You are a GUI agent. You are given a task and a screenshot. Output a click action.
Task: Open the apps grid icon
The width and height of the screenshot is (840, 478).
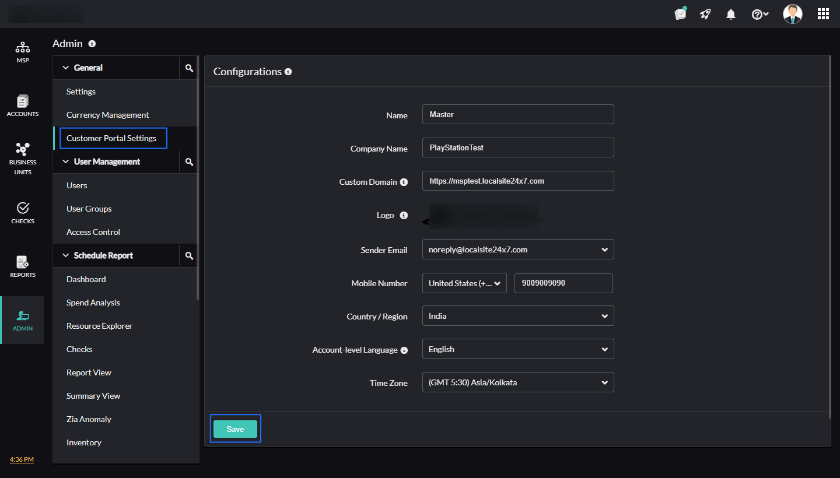click(x=823, y=13)
